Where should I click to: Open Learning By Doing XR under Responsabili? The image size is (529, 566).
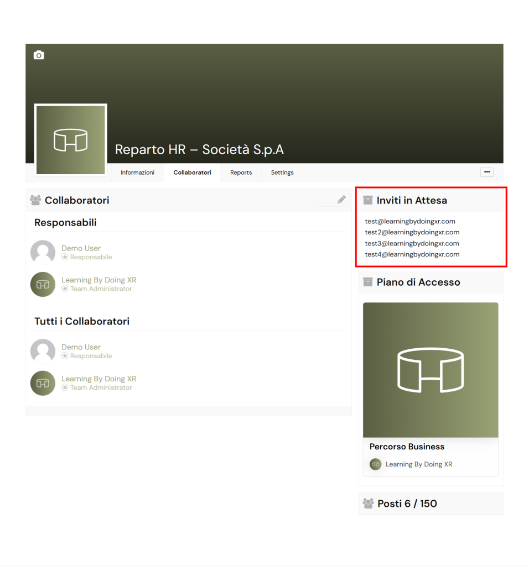point(98,280)
